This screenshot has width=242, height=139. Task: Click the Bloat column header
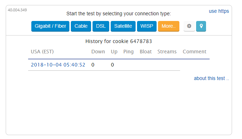tap(146, 52)
